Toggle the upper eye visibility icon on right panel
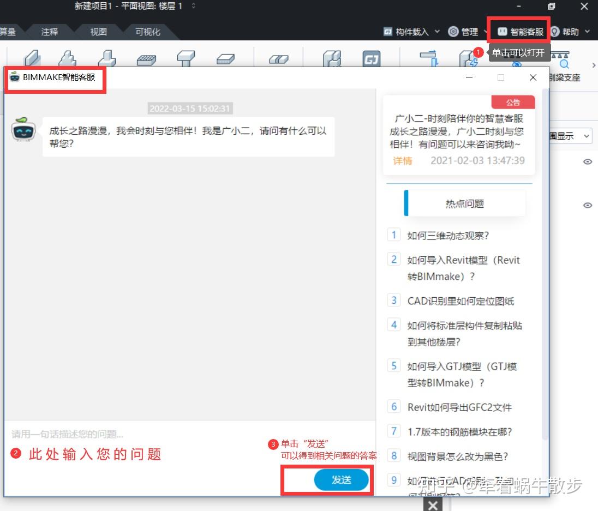598x511 pixels. pos(588,161)
